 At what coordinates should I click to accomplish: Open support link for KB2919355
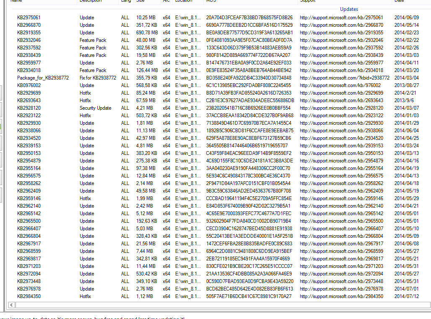pos(341,33)
